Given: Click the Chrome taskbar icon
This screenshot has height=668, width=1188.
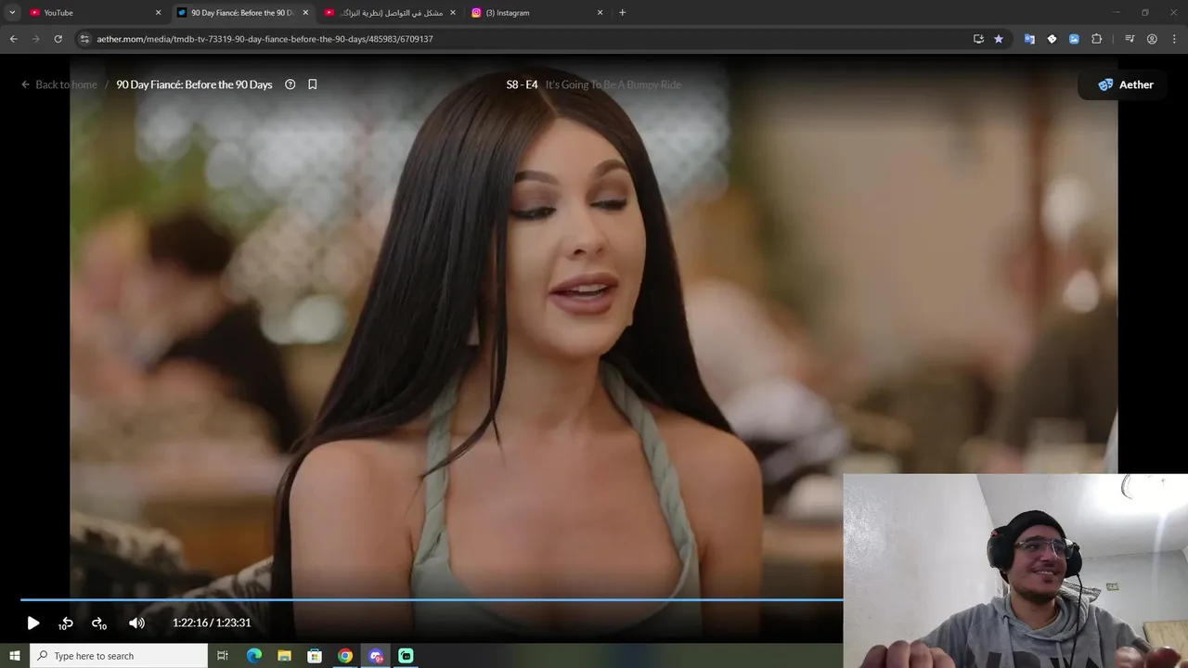Looking at the screenshot, I should point(345,656).
